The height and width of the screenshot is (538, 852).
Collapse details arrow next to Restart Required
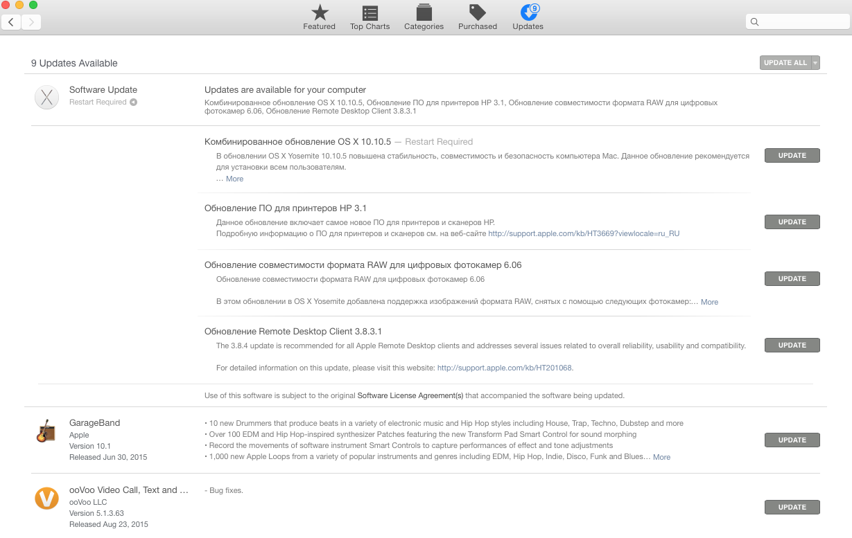(133, 102)
